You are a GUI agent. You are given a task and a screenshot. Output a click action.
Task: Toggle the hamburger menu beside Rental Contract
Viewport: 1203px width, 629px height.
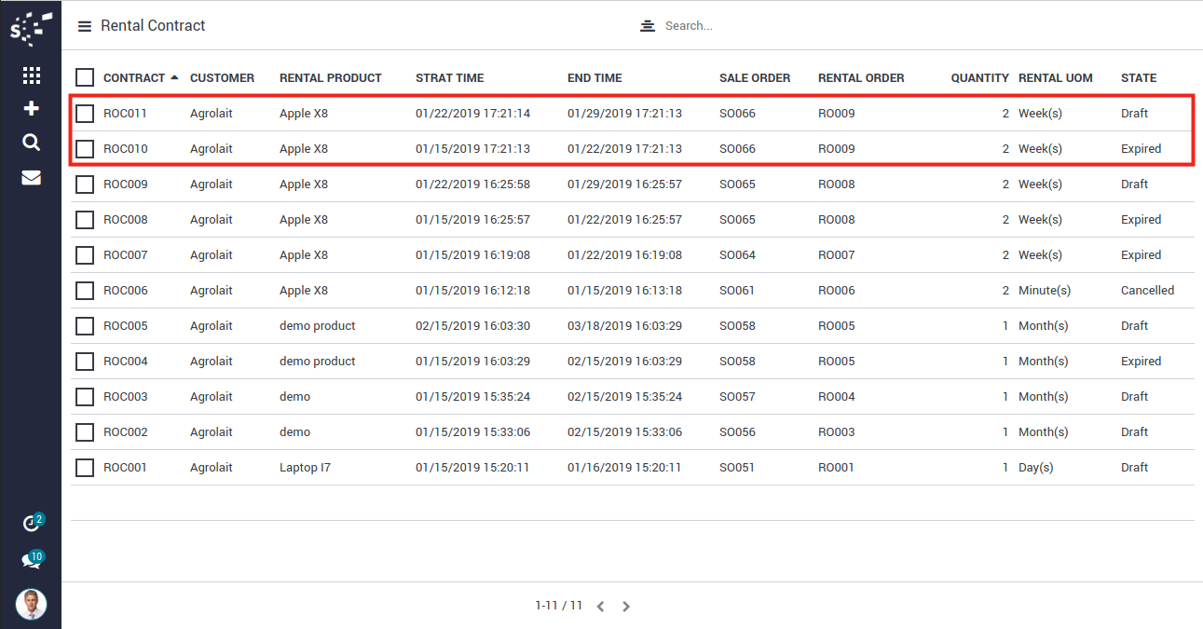coord(85,26)
